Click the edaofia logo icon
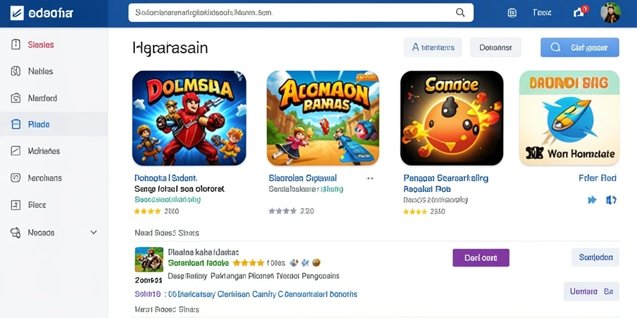The width and height of the screenshot is (637, 318). [x=17, y=13]
